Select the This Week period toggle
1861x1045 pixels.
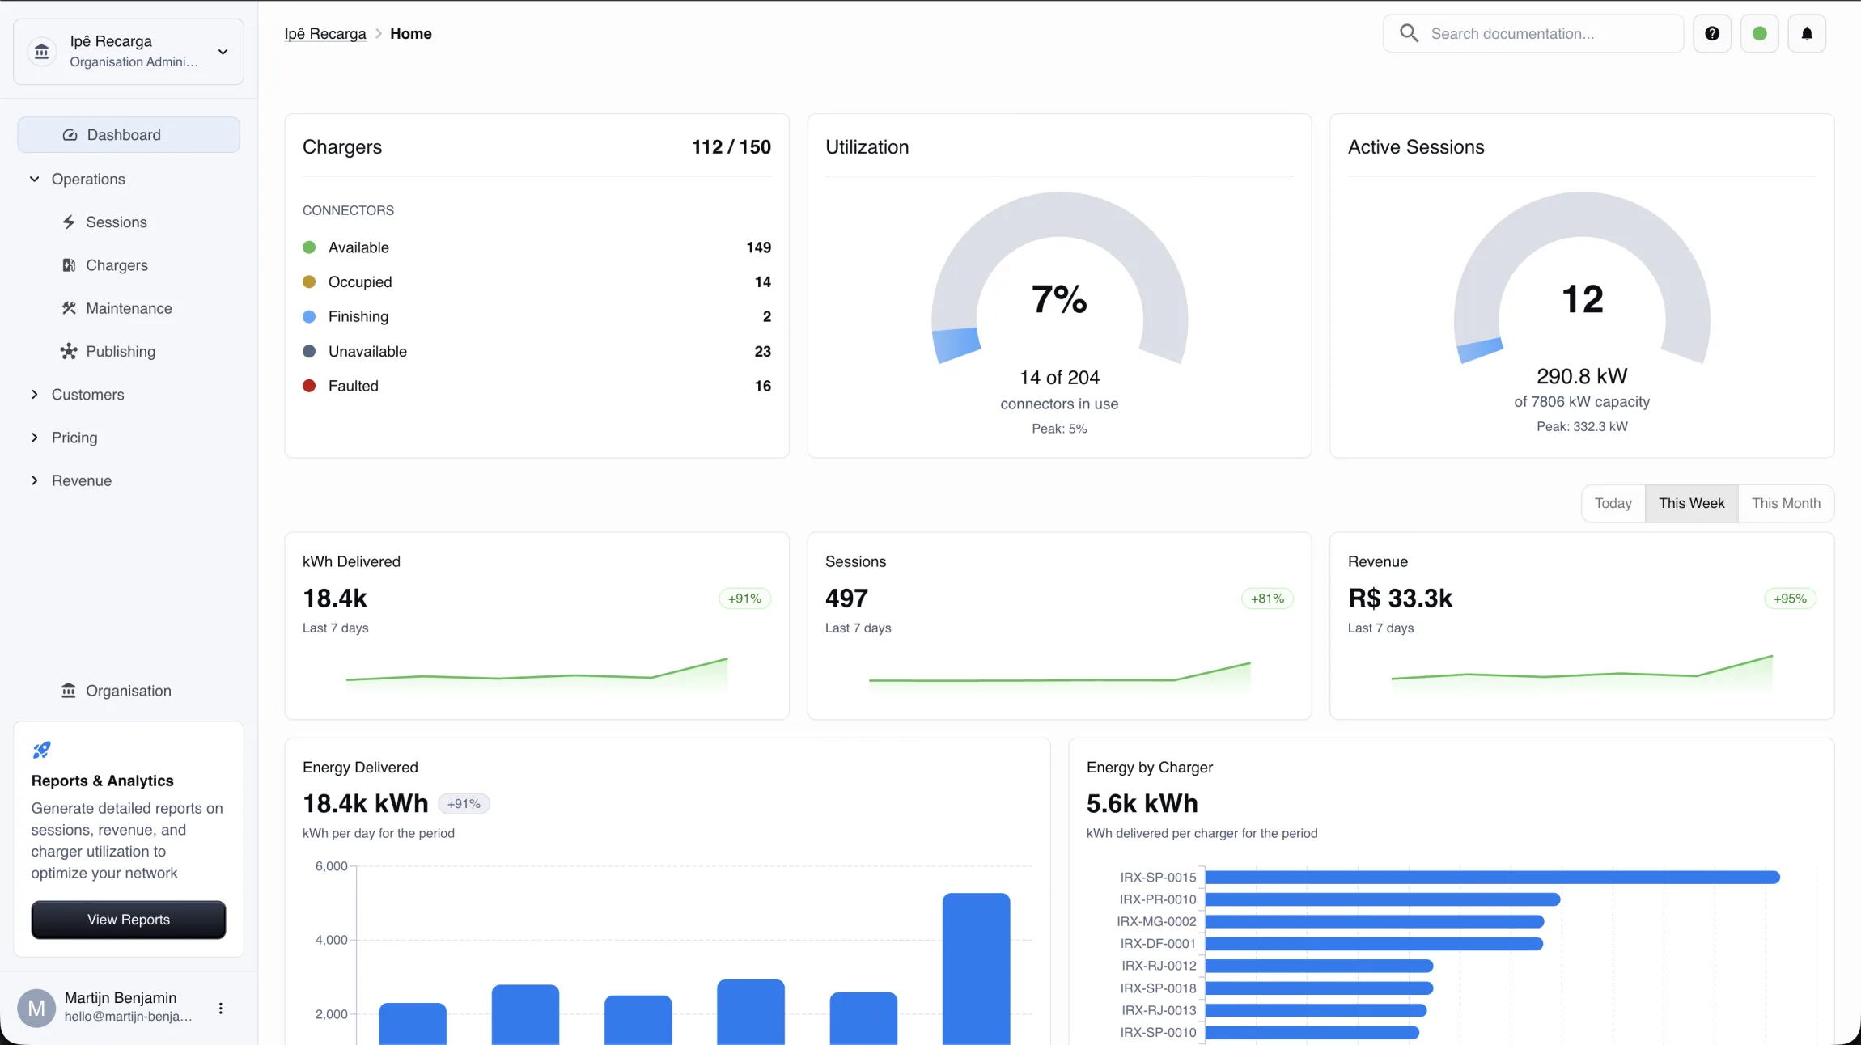click(x=1691, y=503)
